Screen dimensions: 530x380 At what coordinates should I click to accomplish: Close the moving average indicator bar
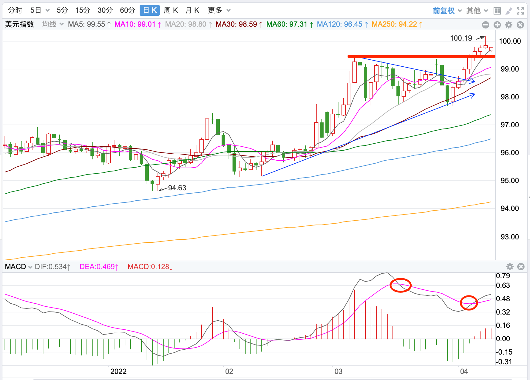click(520, 25)
